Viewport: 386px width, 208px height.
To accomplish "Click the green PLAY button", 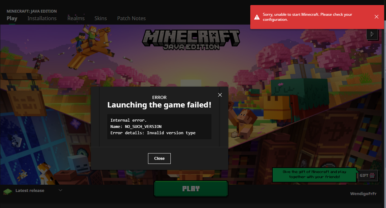I will 191,189.
